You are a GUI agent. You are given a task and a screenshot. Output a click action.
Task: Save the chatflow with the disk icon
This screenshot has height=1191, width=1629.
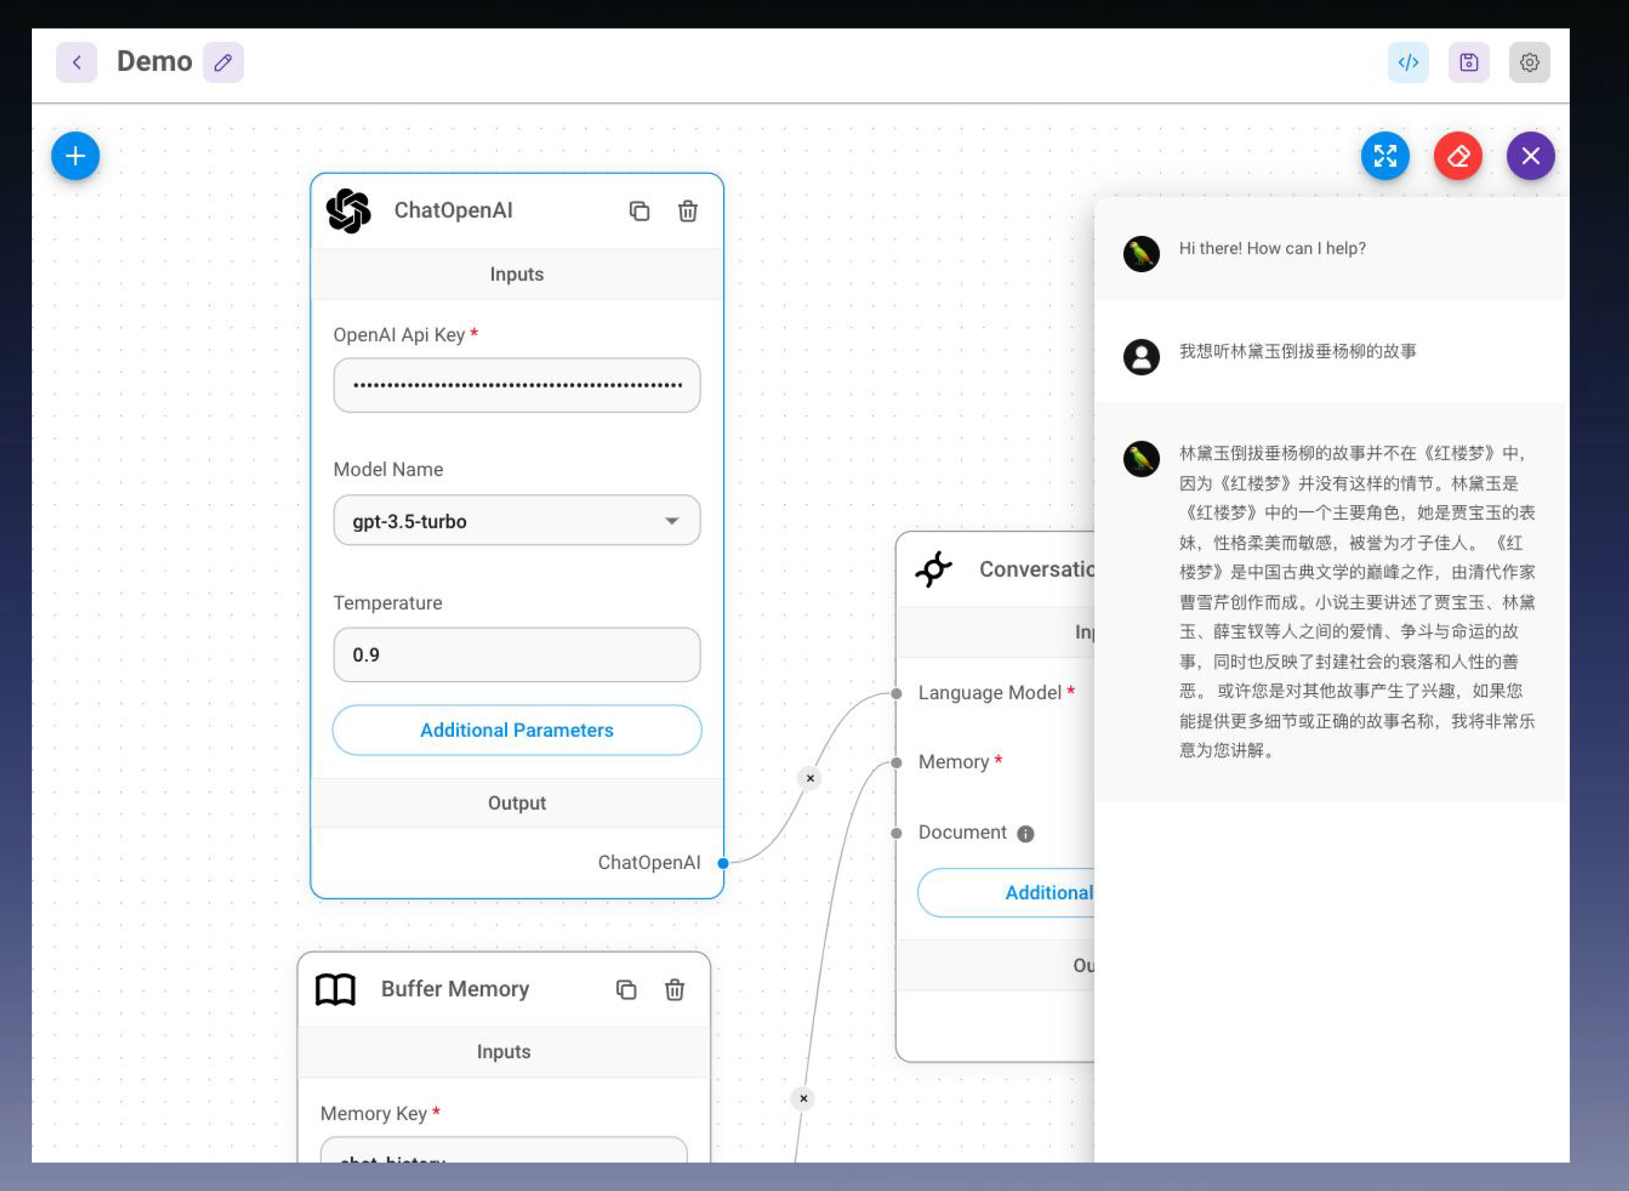point(1468,62)
